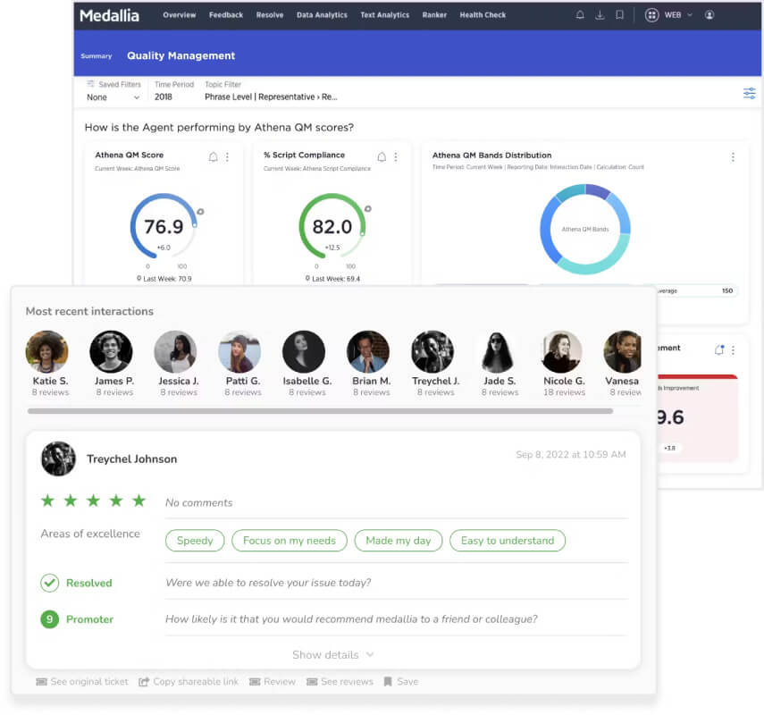This screenshot has width=764, height=715.
Task: Open the WEB dropdown arrow
Action: [690, 15]
